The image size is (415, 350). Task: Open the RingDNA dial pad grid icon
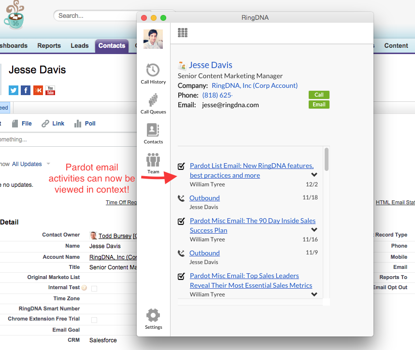pos(183,32)
